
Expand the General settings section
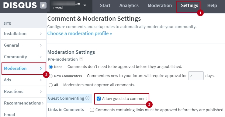point(23,45)
